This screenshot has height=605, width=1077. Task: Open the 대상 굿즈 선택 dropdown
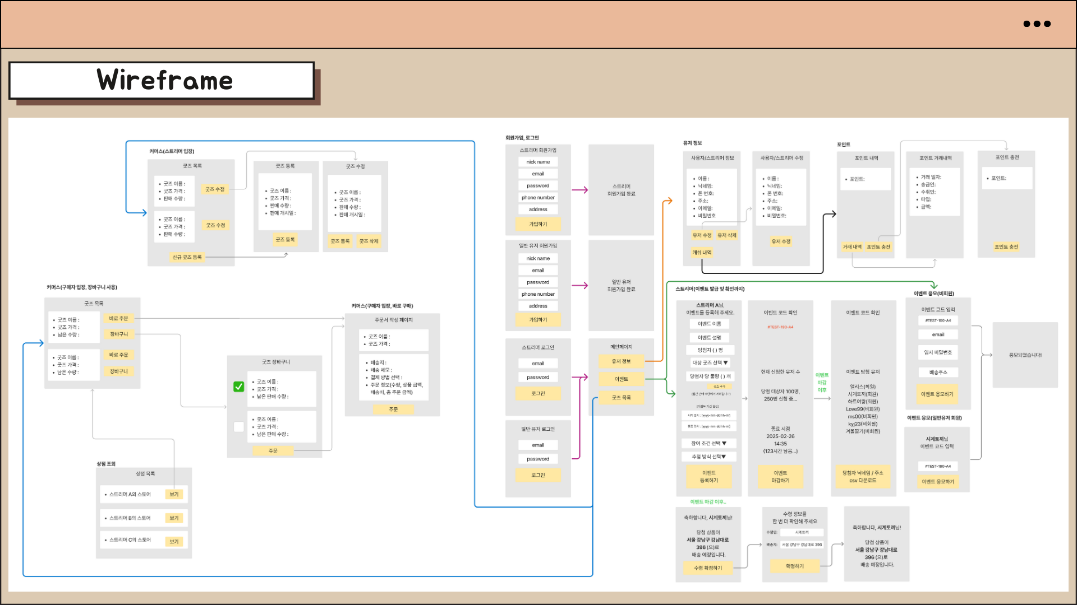(710, 363)
